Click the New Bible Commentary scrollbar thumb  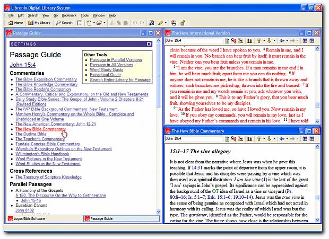pyautogui.click(x=317, y=198)
